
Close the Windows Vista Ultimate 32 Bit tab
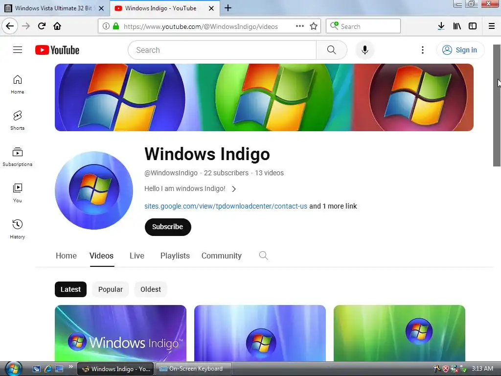tap(101, 8)
